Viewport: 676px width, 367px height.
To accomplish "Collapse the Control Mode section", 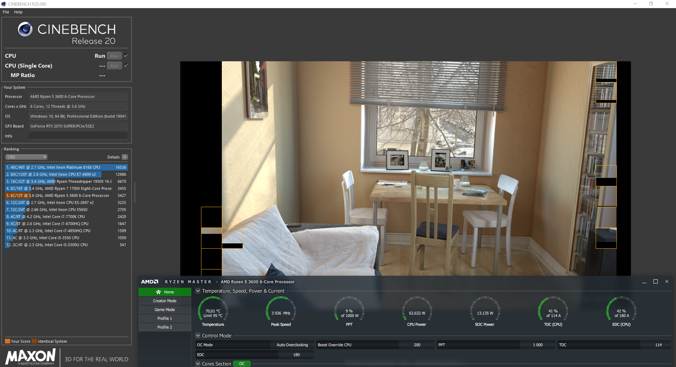I will click(198, 336).
